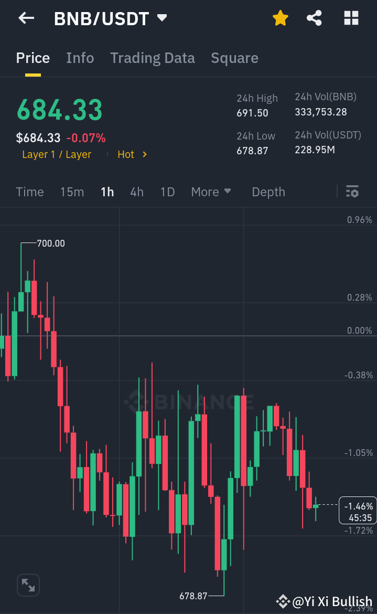Open the chart indicator settings icon
377x614 pixels.
point(352,192)
